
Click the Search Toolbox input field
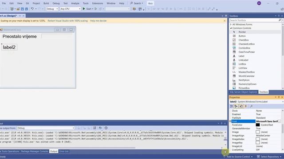(x=253, y=20)
